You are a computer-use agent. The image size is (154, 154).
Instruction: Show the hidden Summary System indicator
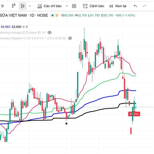tap(70, 38)
